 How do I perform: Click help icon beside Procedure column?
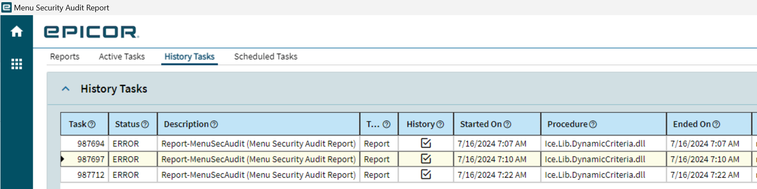click(593, 124)
